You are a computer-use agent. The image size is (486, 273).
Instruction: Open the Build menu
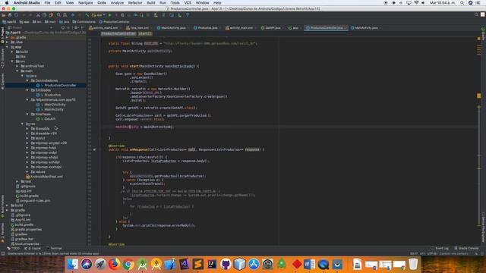click(151, 3)
